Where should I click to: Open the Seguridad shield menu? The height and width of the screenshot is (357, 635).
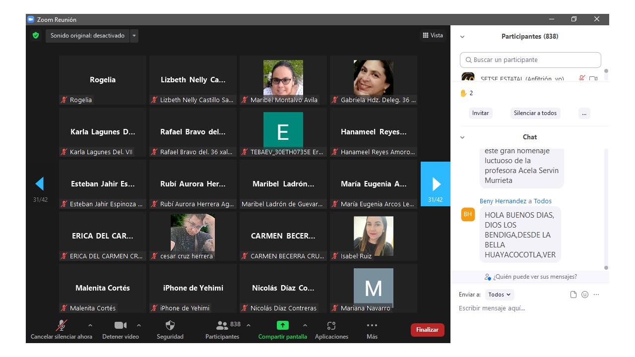point(170,330)
